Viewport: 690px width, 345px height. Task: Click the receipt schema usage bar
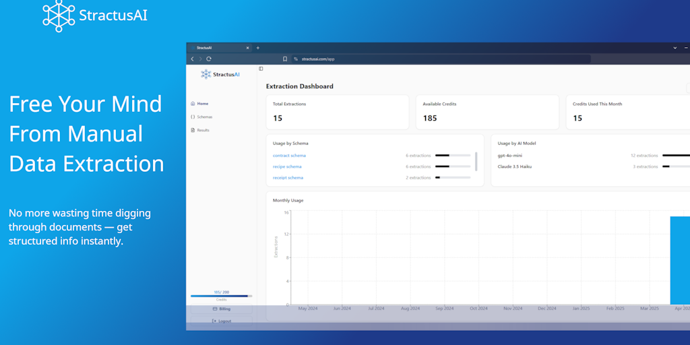coord(453,178)
